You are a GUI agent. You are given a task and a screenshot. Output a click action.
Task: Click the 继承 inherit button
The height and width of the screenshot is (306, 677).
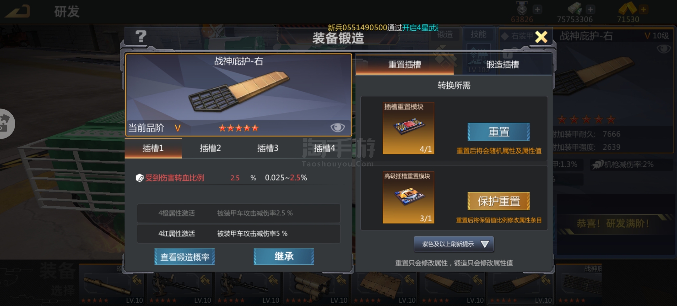pos(284,257)
